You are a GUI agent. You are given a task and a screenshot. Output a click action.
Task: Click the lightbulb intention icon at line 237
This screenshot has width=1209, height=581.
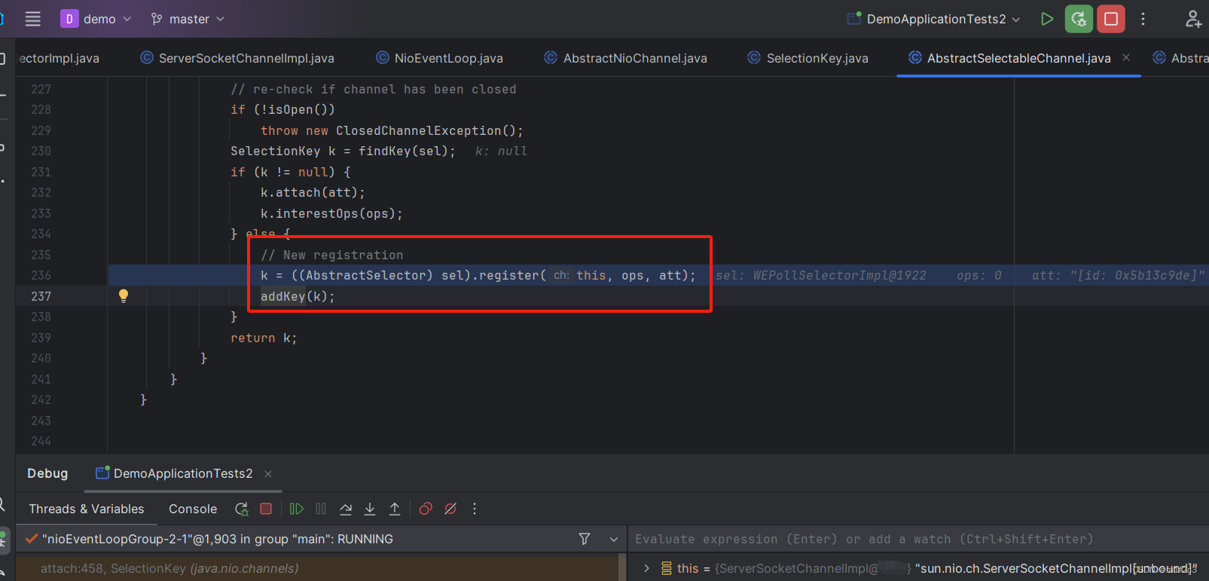(x=124, y=295)
